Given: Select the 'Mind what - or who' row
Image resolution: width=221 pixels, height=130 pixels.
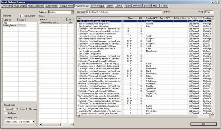Looking at the screenshot, I should pos(144,83).
